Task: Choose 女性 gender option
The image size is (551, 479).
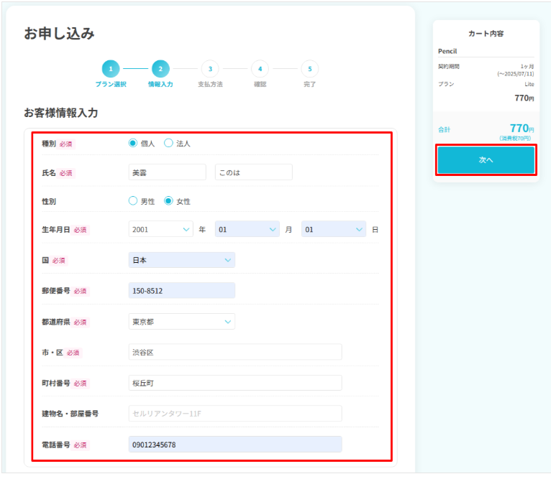Action: click(168, 201)
